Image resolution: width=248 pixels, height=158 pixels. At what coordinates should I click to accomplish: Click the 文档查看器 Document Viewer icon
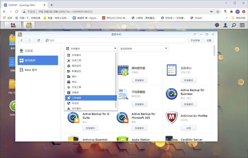pyautogui.click(x=123, y=94)
